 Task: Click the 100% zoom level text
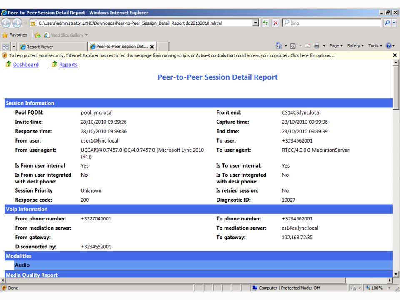(x=377, y=288)
